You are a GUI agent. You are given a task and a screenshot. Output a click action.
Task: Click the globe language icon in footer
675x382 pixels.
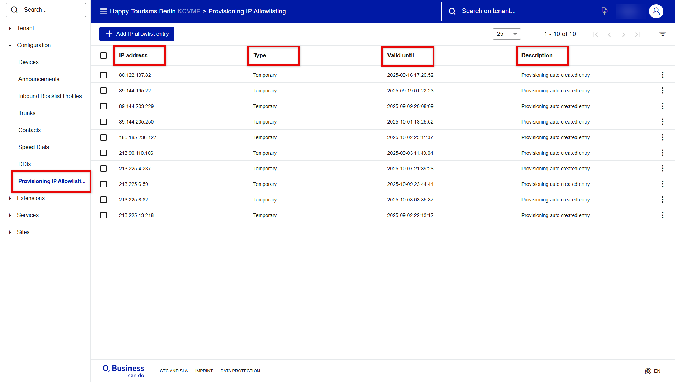[x=648, y=371]
